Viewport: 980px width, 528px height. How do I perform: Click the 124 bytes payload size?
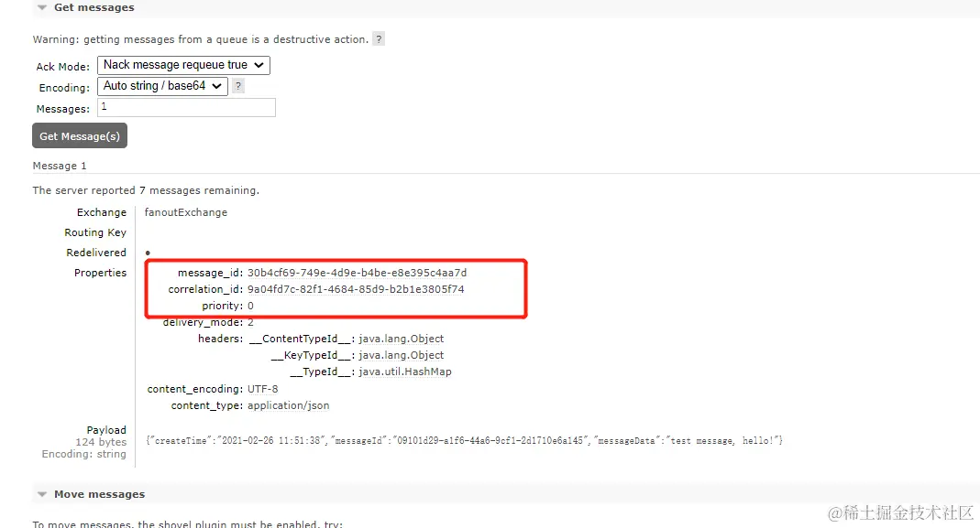point(101,442)
